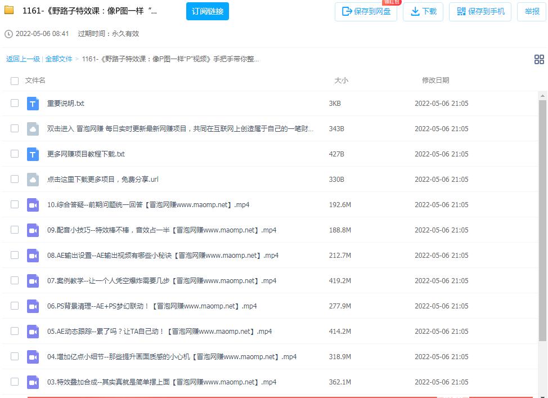Click video icon for 06.PS背景清理 mp4
The image size is (548, 398).
point(33,306)
